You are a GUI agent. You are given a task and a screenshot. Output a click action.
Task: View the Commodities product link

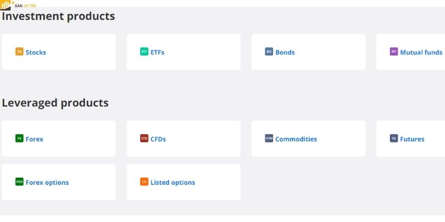coord(296,139)
